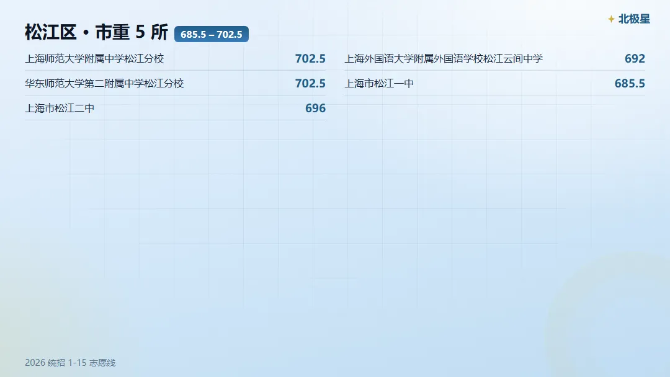Click the 692 score value

(x=635, y=58)
